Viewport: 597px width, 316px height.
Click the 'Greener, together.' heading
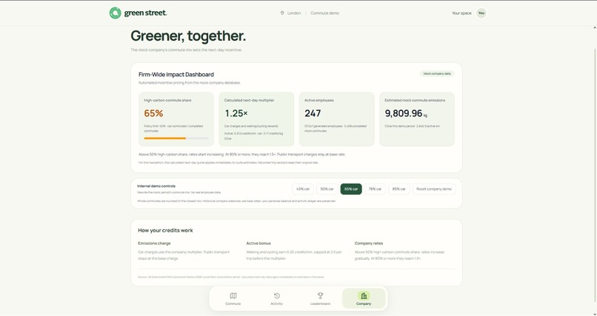[188, 36]
